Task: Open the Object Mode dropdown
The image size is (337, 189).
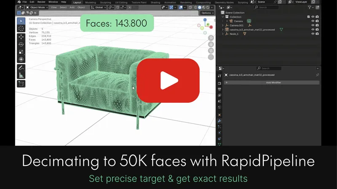Action: pos(37,7)
